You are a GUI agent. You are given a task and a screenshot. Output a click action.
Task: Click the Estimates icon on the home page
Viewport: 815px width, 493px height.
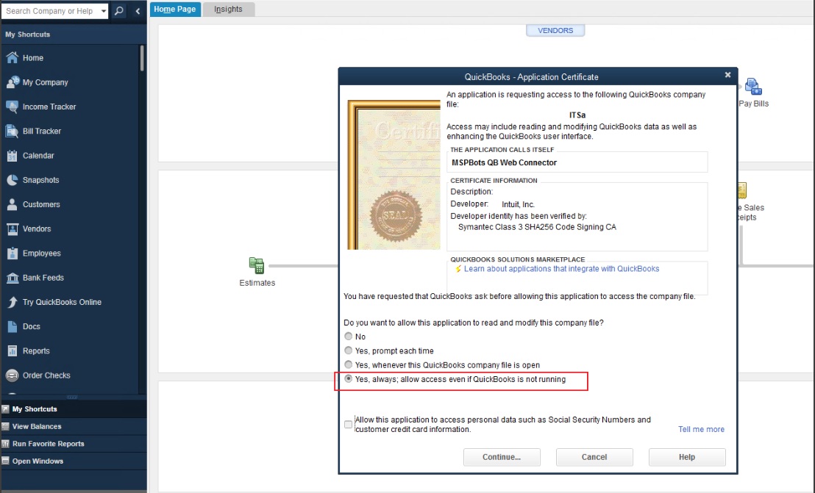pos(257,265)
